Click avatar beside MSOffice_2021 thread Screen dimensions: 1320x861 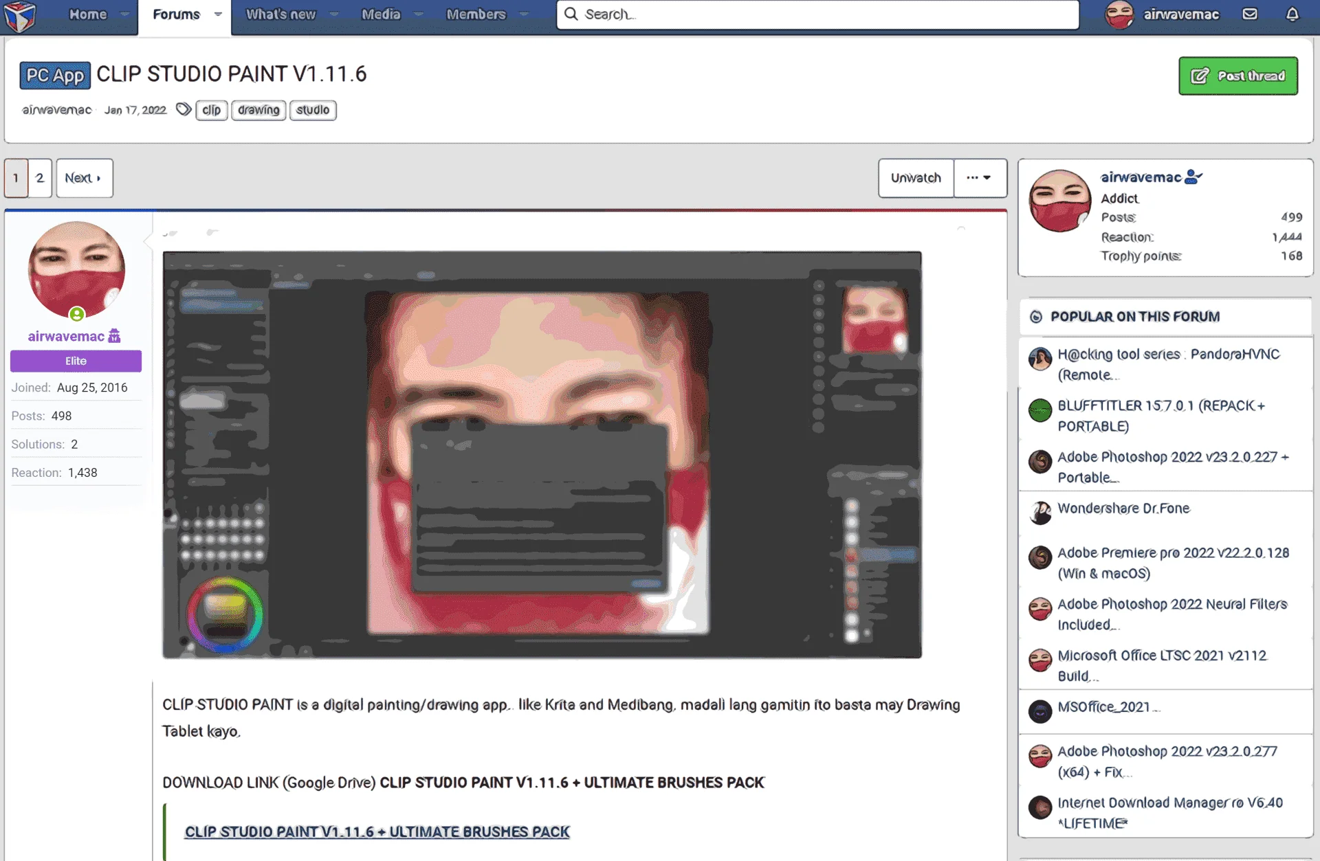point(1039,712)
